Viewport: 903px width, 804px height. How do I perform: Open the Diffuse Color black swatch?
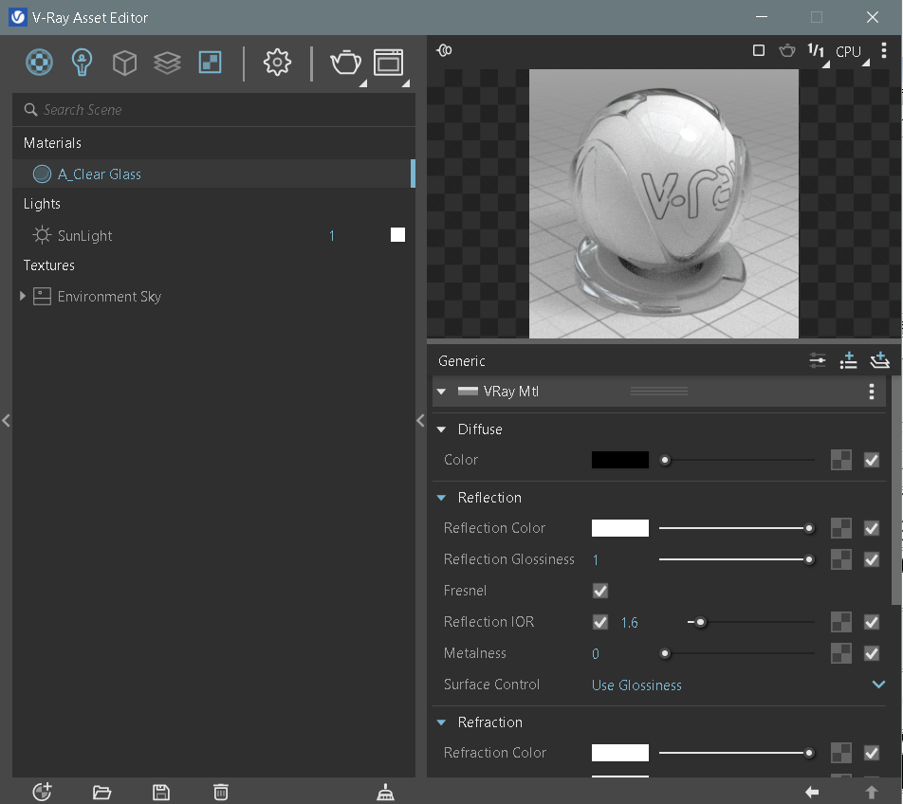pyautogui.click(x=620, y=460)
